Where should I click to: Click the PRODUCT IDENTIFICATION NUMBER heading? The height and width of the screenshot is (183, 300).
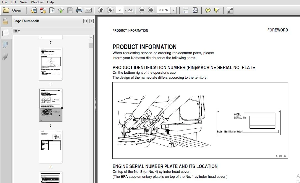[x=184, y=68]
